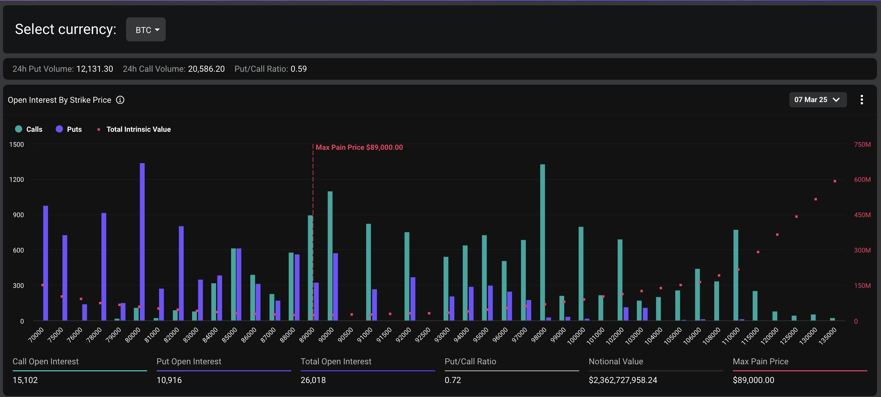Click the red Intrinsic Value legend marker
This screenshot has height=397, width=881.
click(98, 129)
